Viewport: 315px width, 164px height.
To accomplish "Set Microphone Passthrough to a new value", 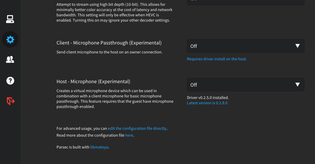I will (245, 46).
